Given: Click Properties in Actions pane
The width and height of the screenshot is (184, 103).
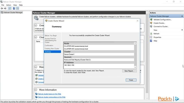Looking at the screenshot, I should [157, 37].
